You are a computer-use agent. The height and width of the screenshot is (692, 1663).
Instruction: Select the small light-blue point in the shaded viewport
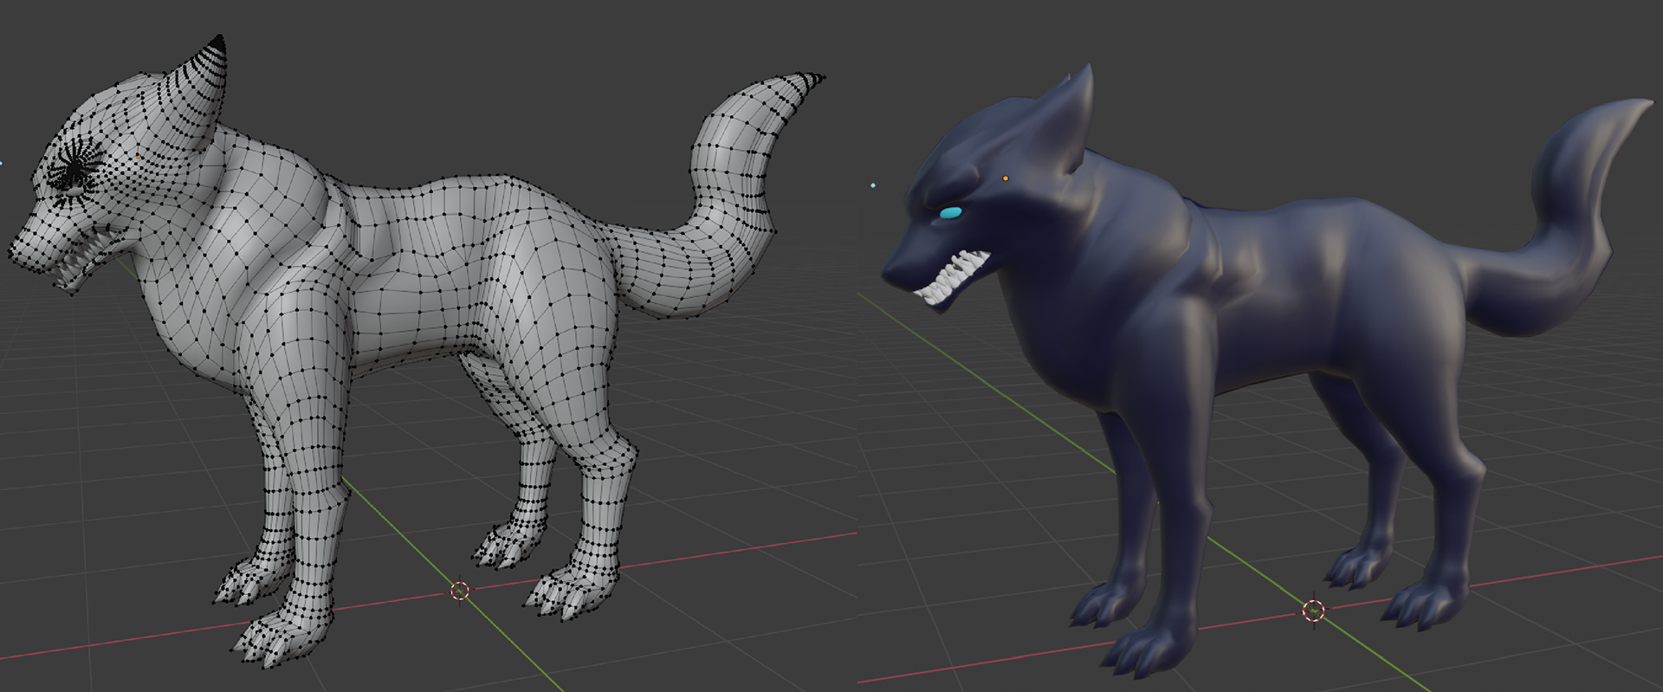[873, 185]
